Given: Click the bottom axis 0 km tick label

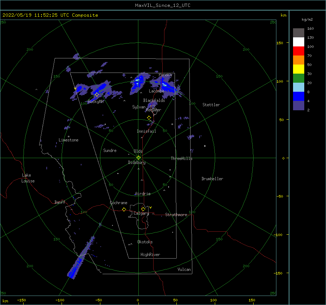Looking at the screenshot, I should coord(138,300).
